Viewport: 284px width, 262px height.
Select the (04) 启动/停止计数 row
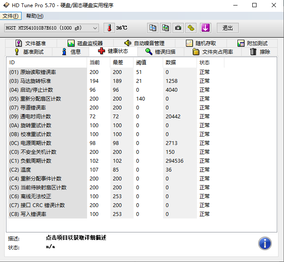[116, 90]
